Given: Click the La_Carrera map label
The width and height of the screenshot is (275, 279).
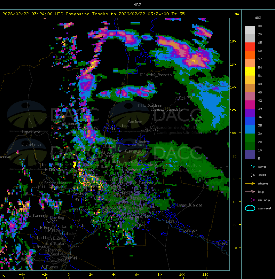Looking at the screenshot, I should (x=37, y=216).
